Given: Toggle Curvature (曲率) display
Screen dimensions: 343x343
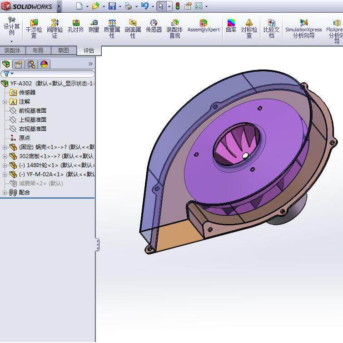Looking at the screenshot, I should 231,26.
